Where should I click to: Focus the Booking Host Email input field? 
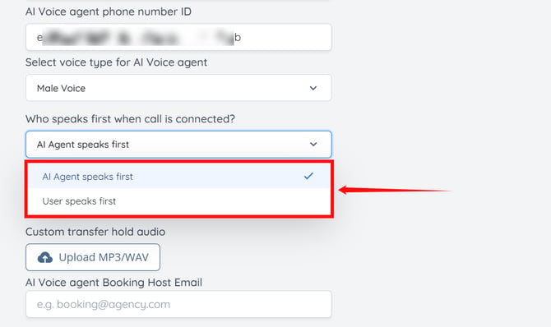[x=178, y=304]
